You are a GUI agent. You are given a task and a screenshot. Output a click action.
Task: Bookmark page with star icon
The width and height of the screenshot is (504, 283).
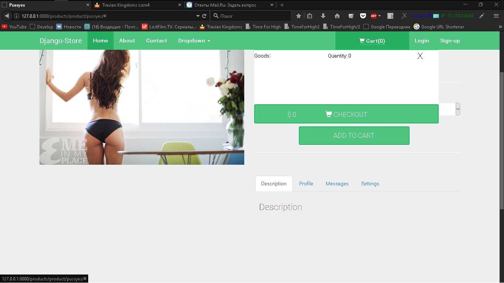pos(298,16)
